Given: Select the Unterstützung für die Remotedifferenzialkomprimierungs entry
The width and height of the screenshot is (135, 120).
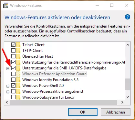Looking at the screenshot, I should pos(74,62).
